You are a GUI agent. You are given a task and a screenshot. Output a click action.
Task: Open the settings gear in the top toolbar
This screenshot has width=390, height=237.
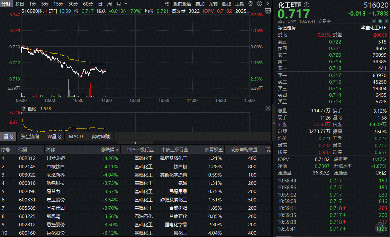pyautogui.click(x=251, y=3)
